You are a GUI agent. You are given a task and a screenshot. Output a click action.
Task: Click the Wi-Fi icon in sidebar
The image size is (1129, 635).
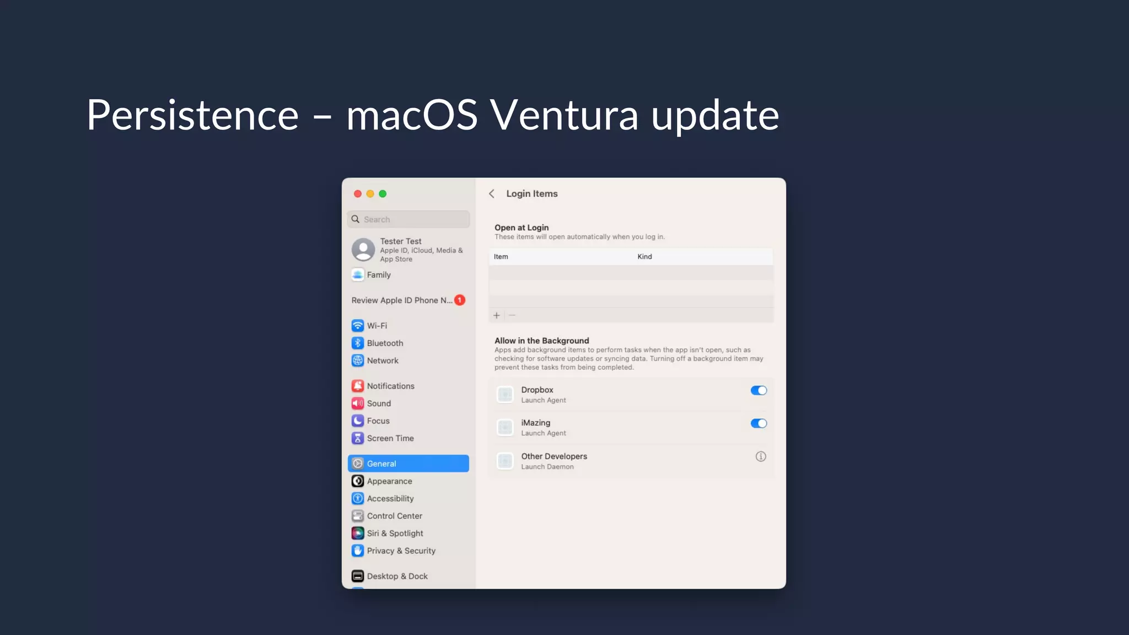(358, 325)
